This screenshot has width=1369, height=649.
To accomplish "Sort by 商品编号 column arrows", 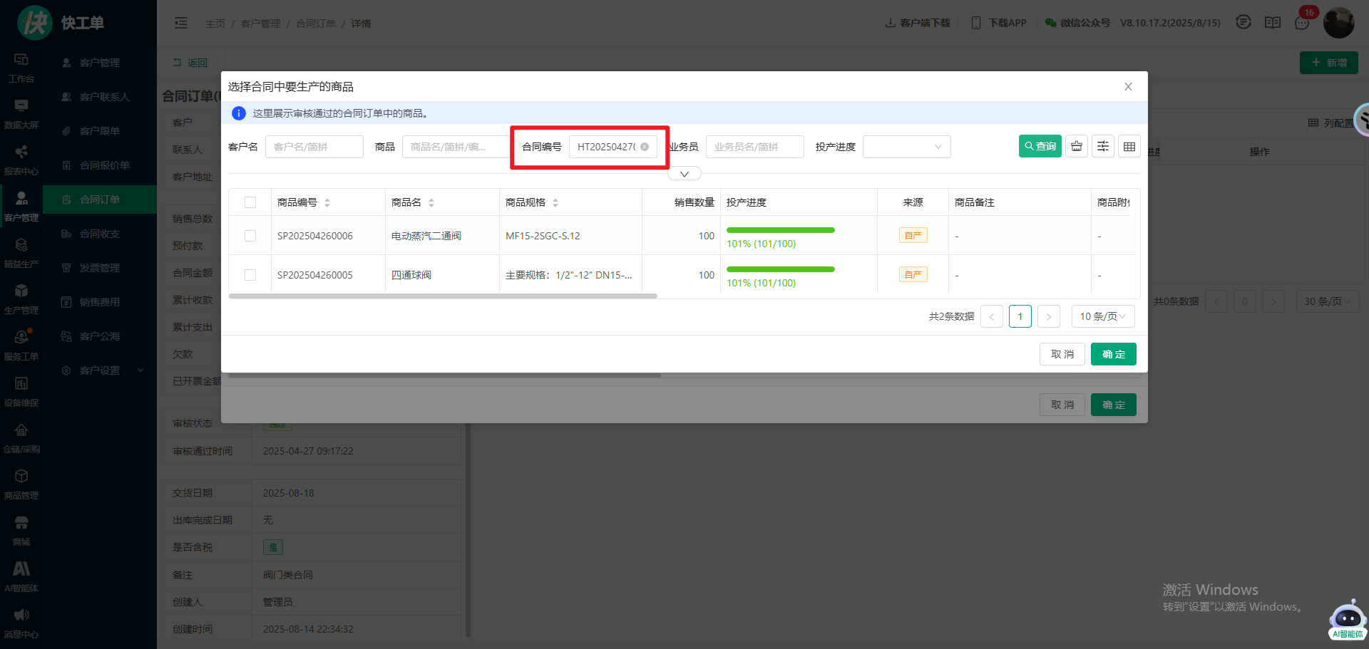I will [x=327, y=203].
